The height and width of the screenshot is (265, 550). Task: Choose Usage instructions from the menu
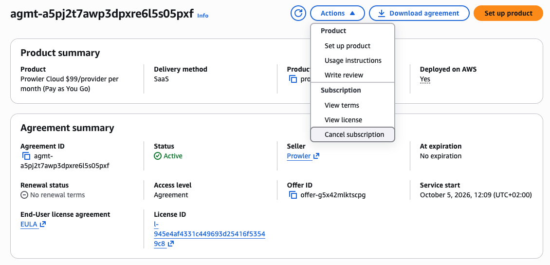point(352,60)
